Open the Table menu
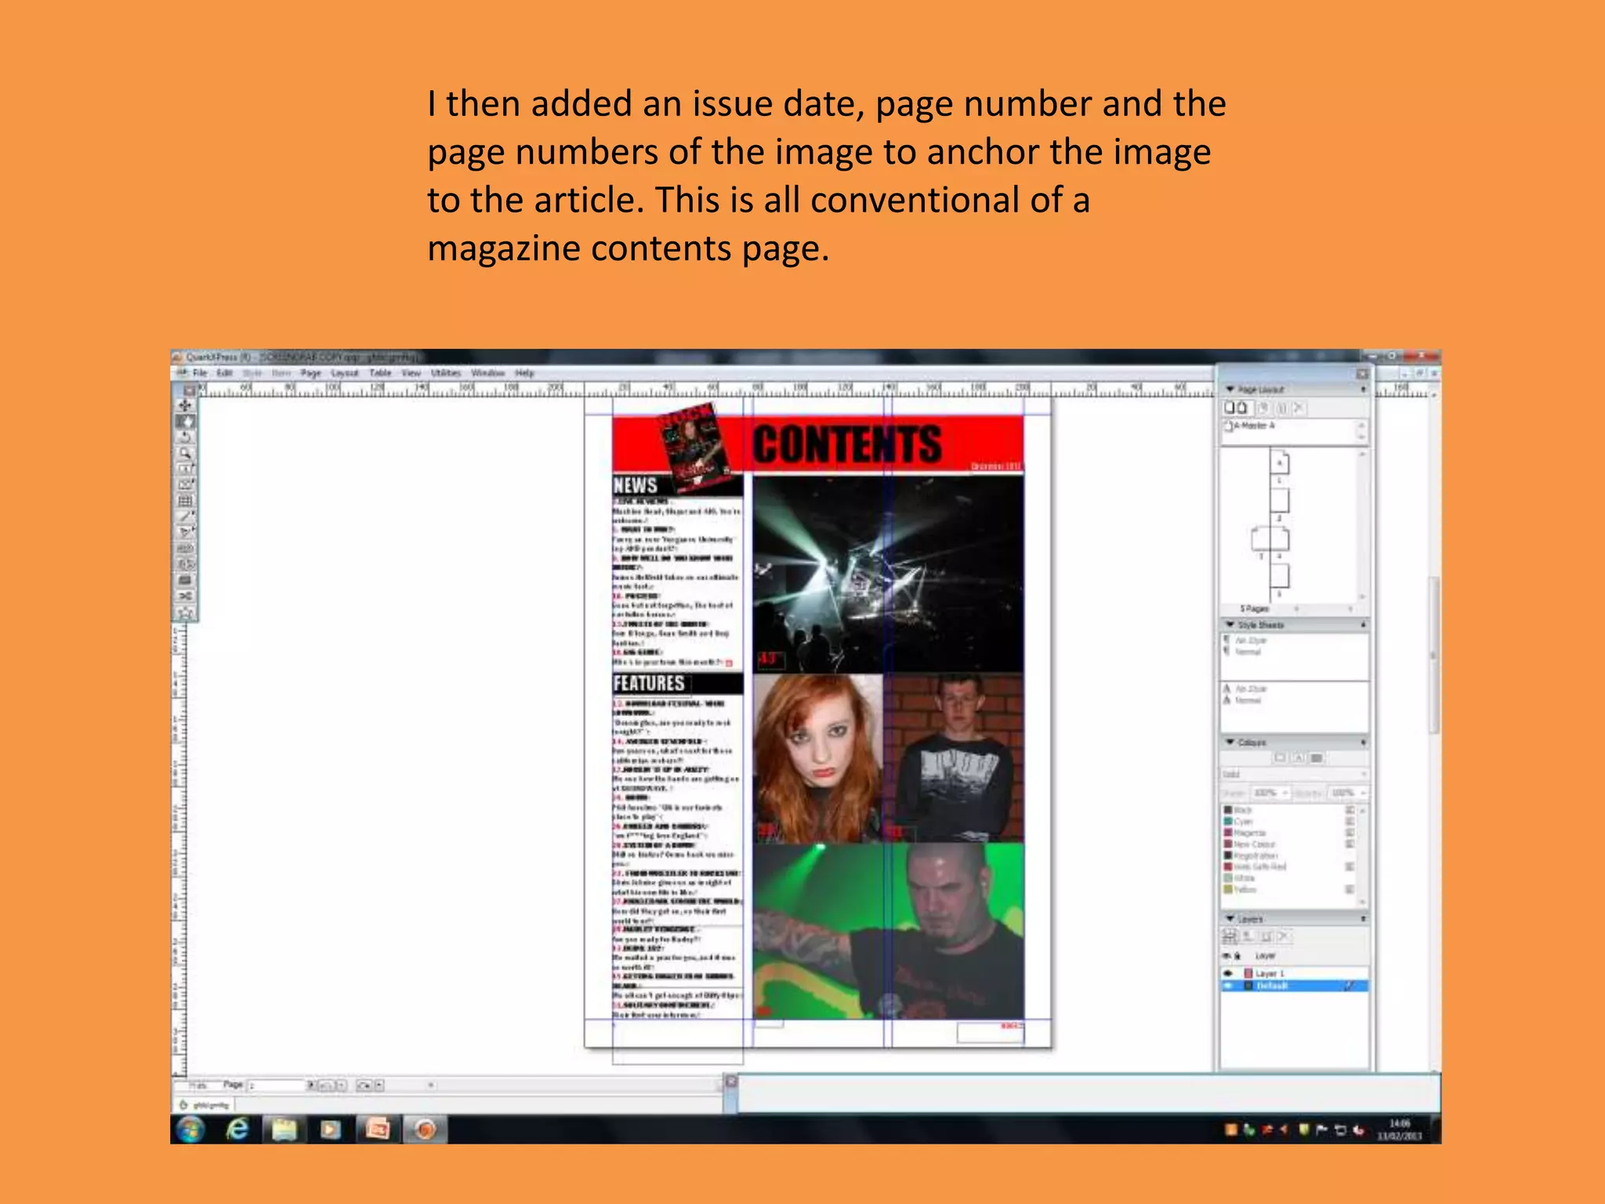 [380, 373]
